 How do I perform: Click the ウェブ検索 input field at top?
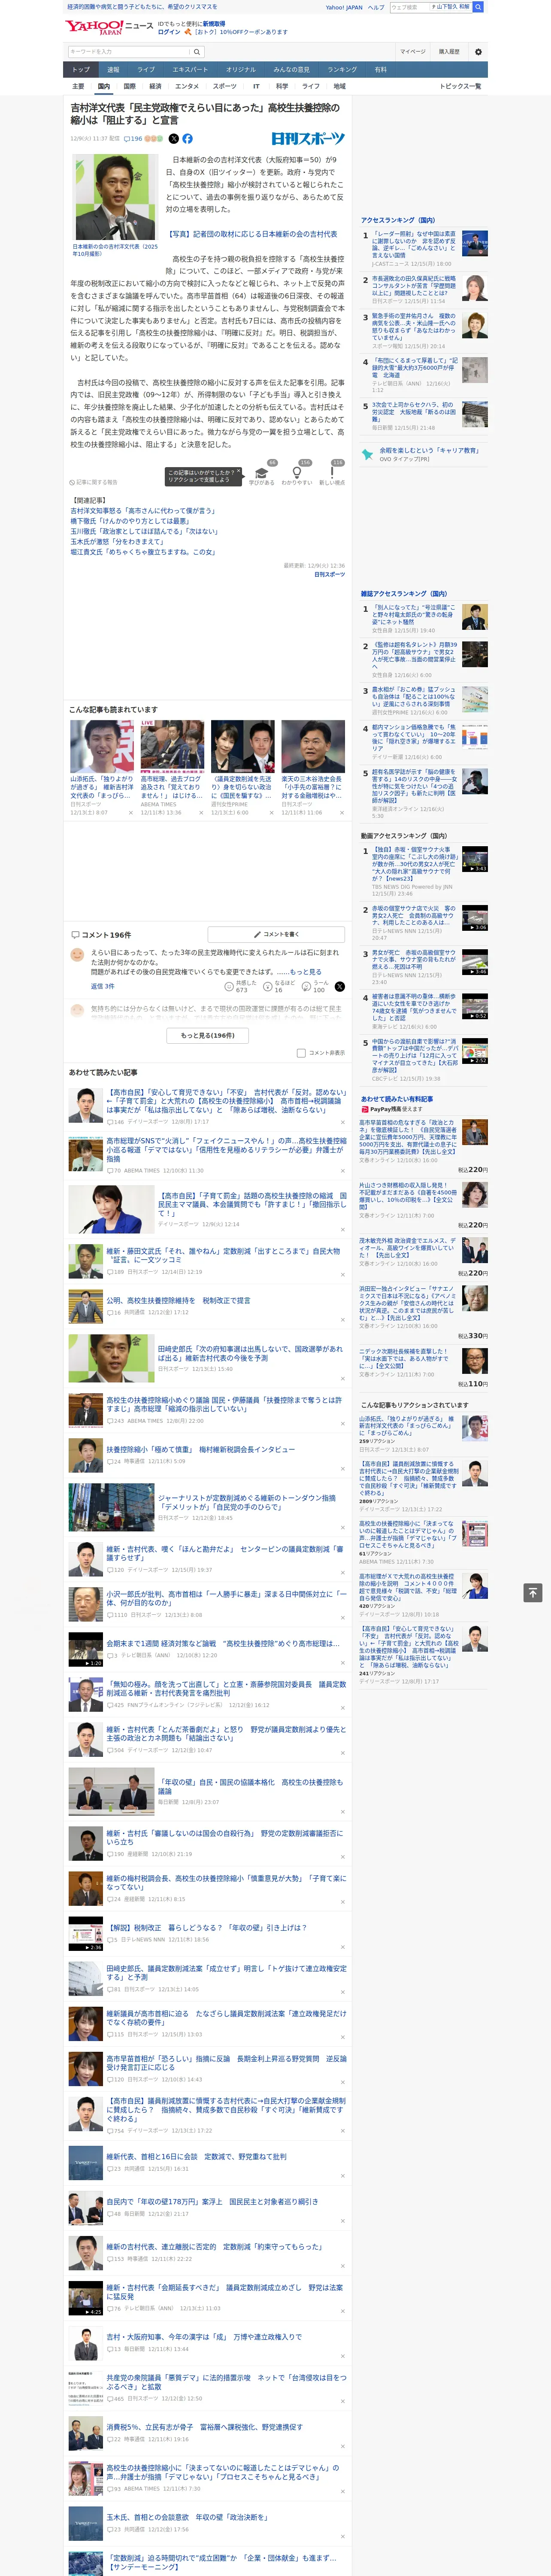(x=409, y=7)
